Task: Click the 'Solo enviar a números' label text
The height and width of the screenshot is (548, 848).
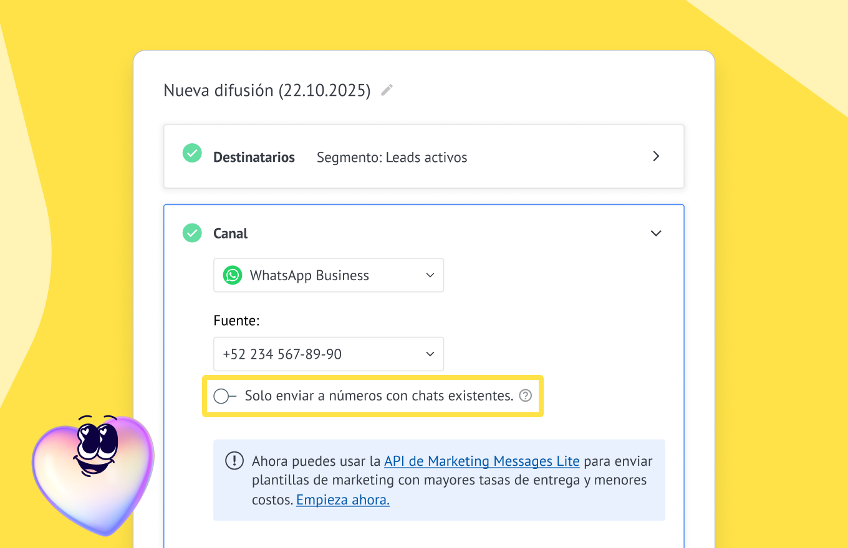Action: 378,396
